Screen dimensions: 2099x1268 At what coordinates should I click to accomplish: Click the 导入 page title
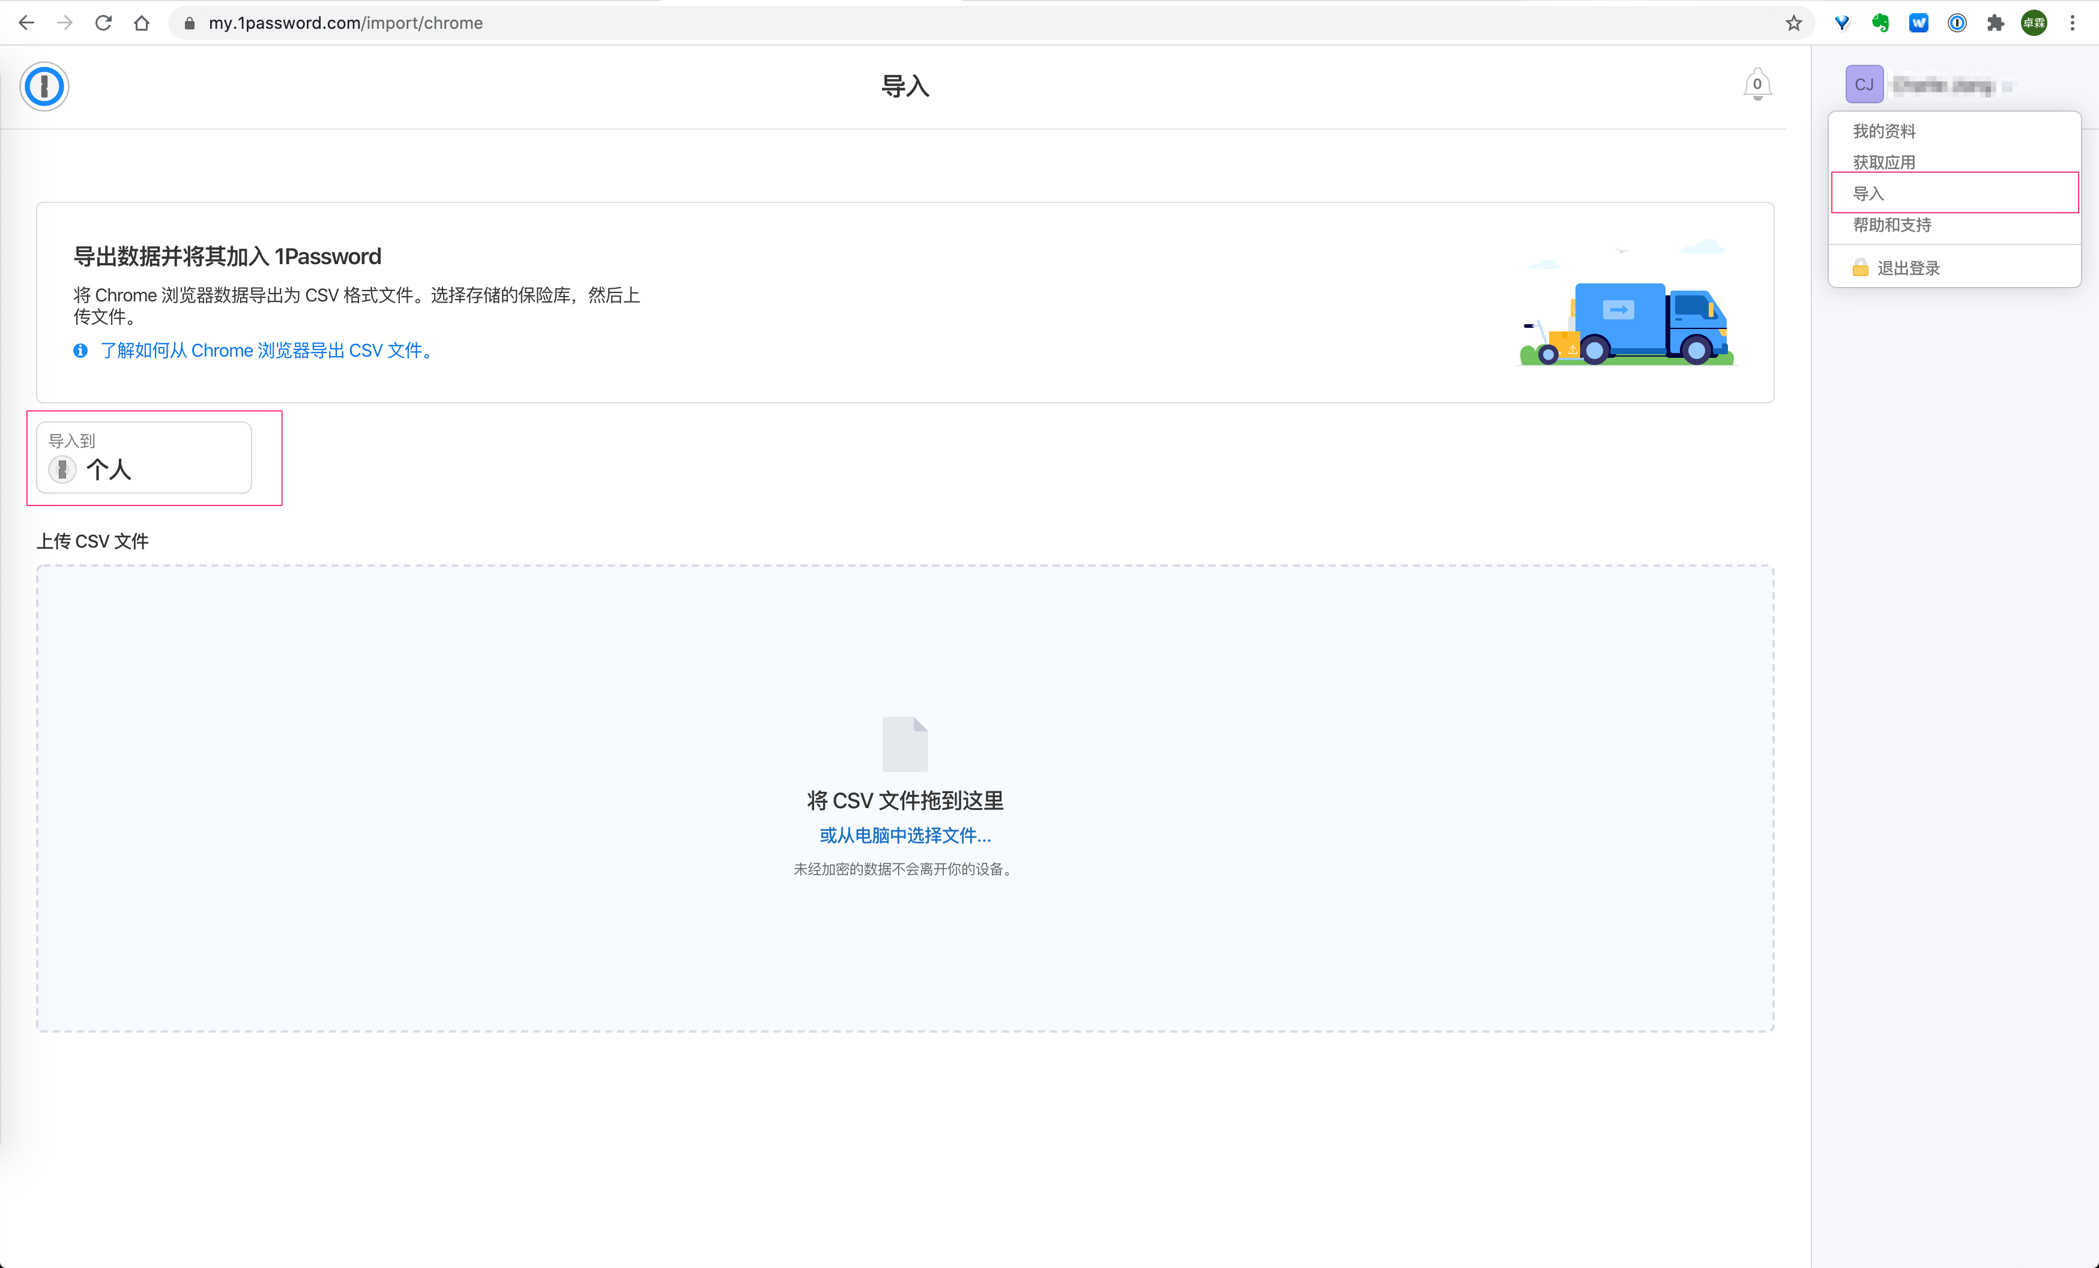click(905, 86)
